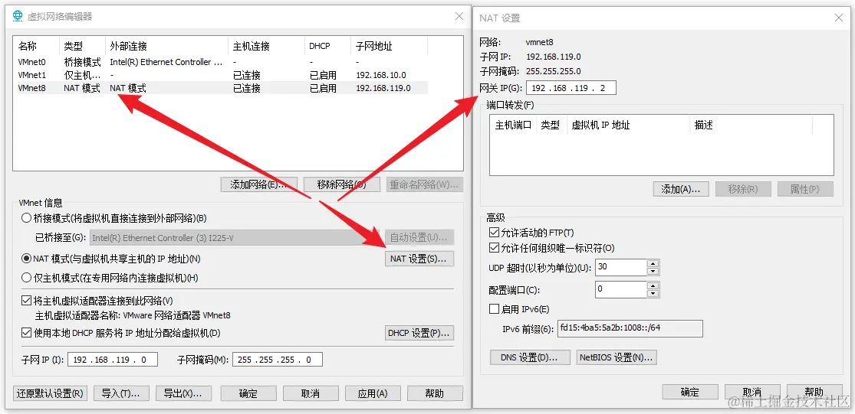Click the 外部连接 column header
Viewport: 855px width, 414px height.
pyautogui.click(x=167, y=46)
